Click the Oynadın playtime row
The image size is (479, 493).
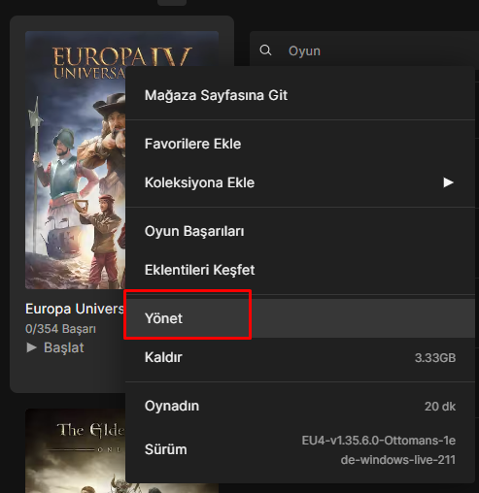300,406
